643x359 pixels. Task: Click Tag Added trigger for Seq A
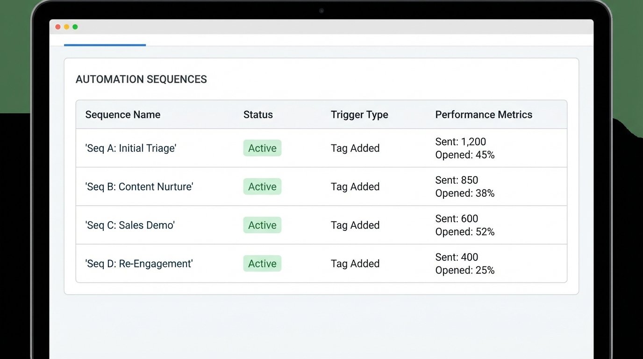[x=355, y=148]
